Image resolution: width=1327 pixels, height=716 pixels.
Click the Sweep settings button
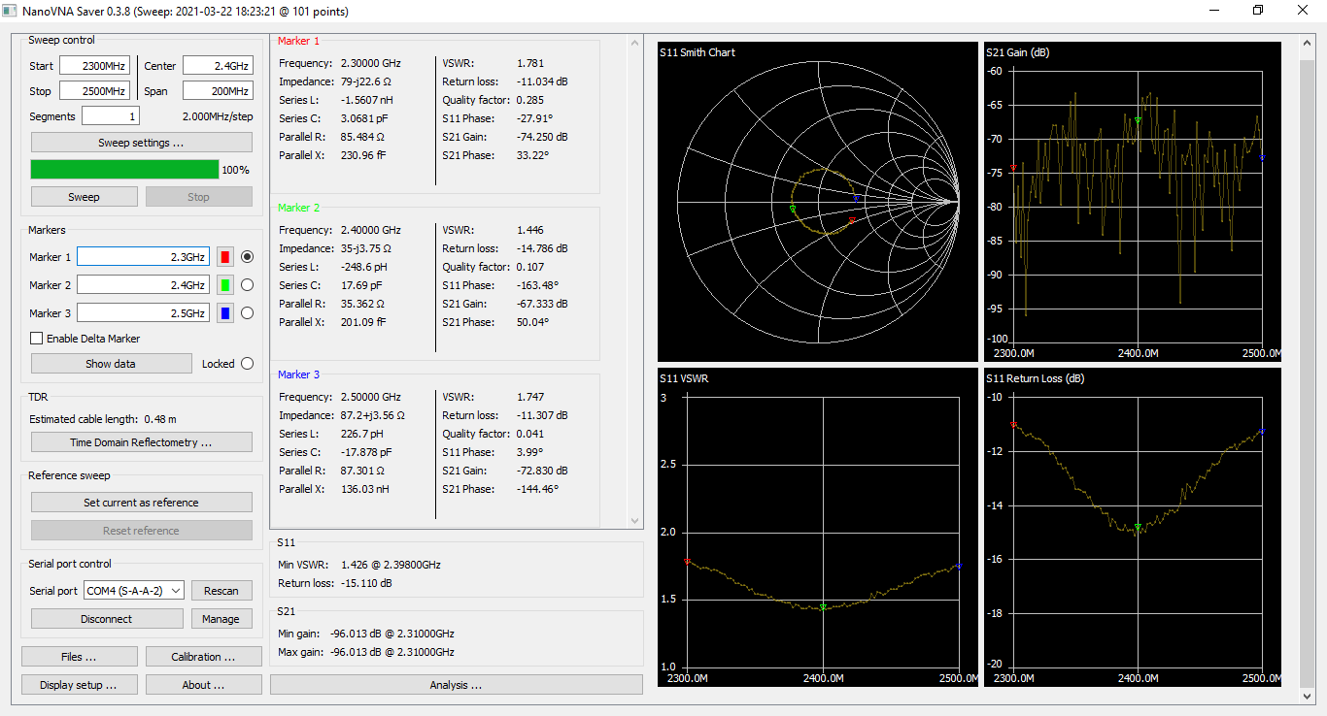click(141, 143)
